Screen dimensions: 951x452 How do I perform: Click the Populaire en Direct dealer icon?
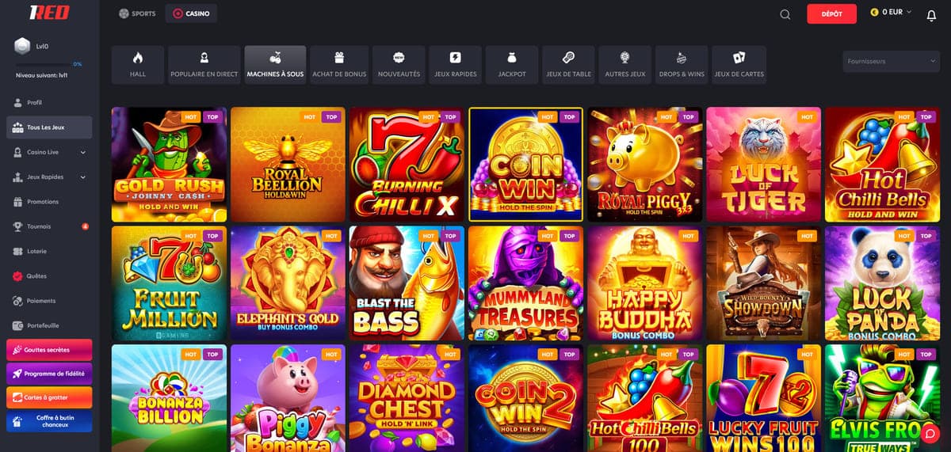pyautogui.click(x=204, y=58)
